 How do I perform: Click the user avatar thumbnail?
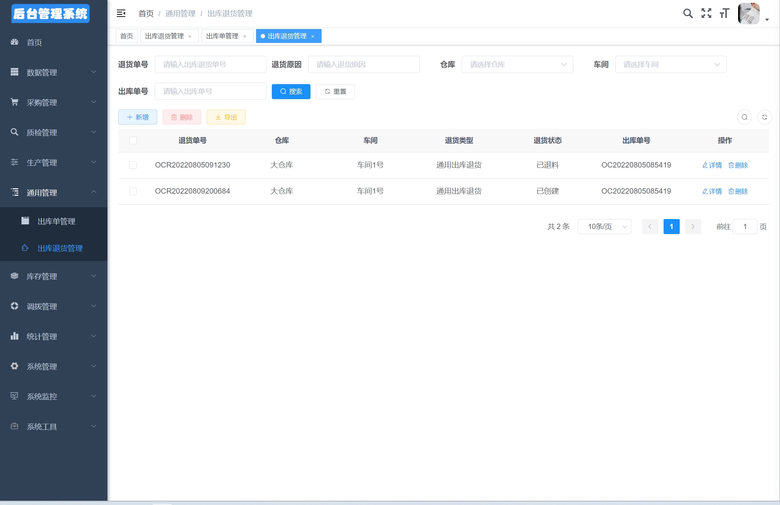748,14
